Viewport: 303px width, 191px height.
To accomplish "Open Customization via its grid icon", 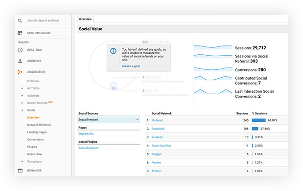I will 20,33.
